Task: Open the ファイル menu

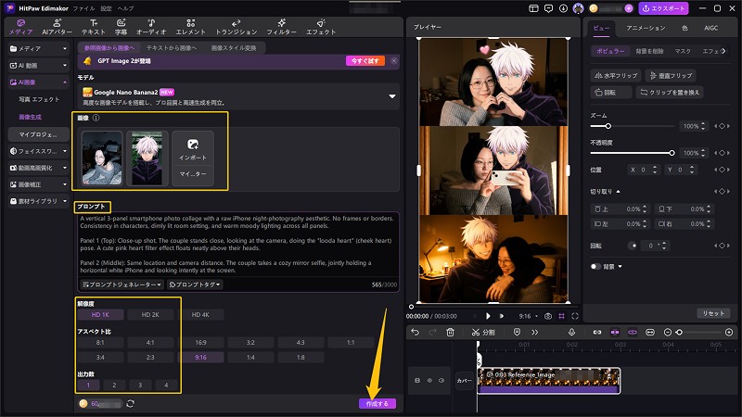Action: tap(83, 8)
